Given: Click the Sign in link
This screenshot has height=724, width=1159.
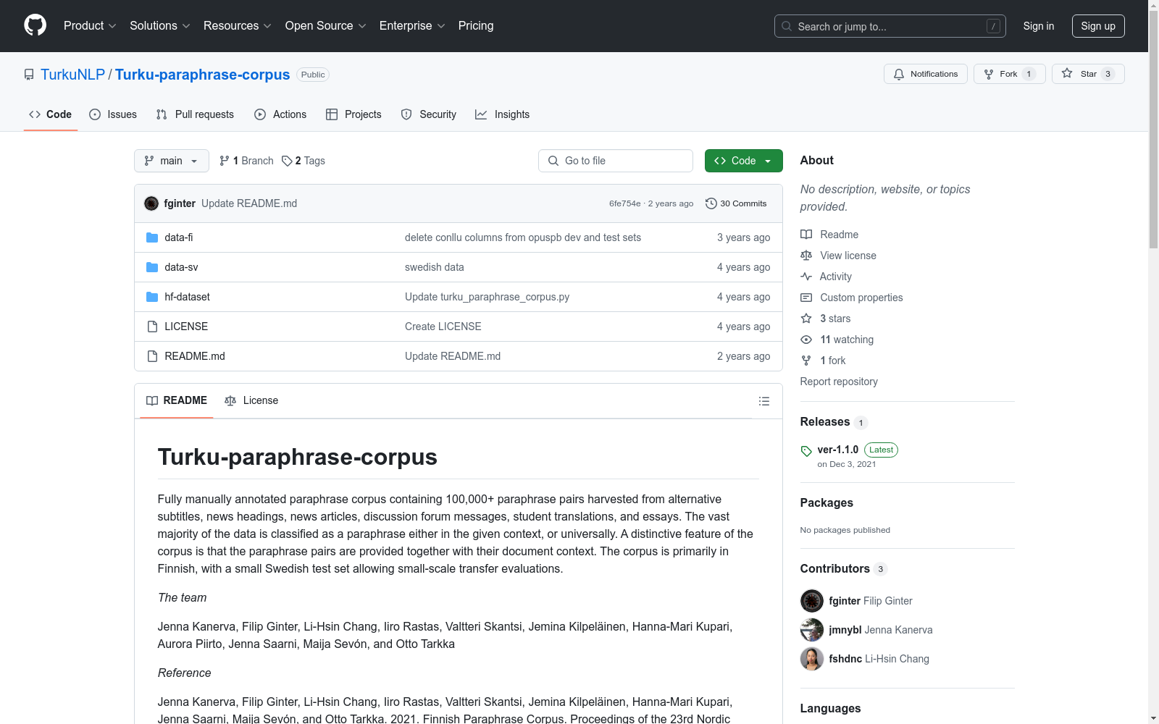Looking at the screenshot, I should coord(1039,26).
